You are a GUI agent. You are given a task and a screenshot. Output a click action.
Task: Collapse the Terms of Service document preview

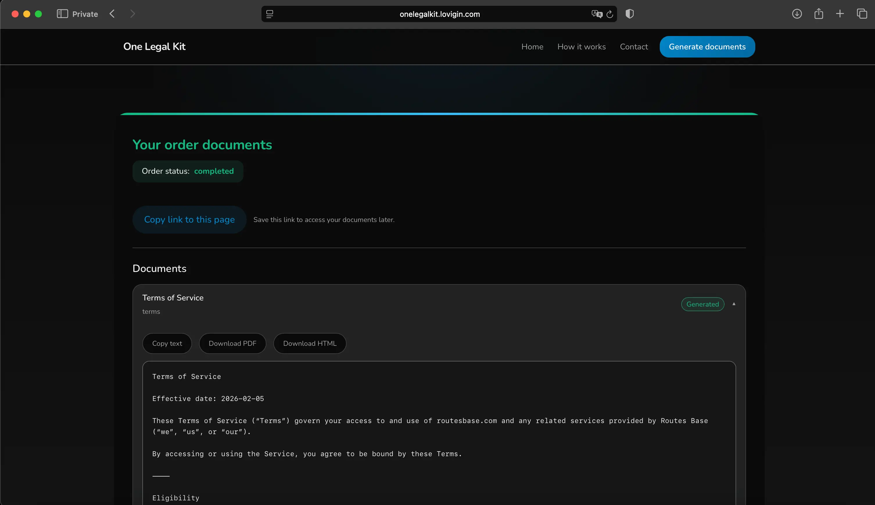click(x=734, y=304)
